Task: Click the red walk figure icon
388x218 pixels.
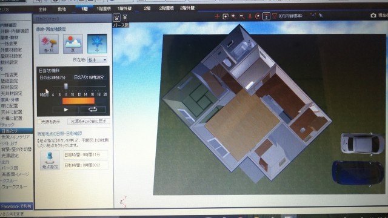Action: click(x=250, y=16)
